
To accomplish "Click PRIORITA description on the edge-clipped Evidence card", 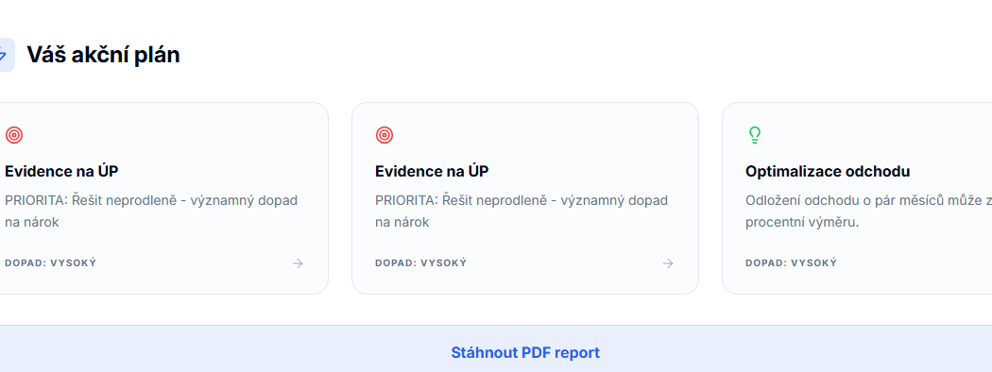I will click(x=151, y=211).
